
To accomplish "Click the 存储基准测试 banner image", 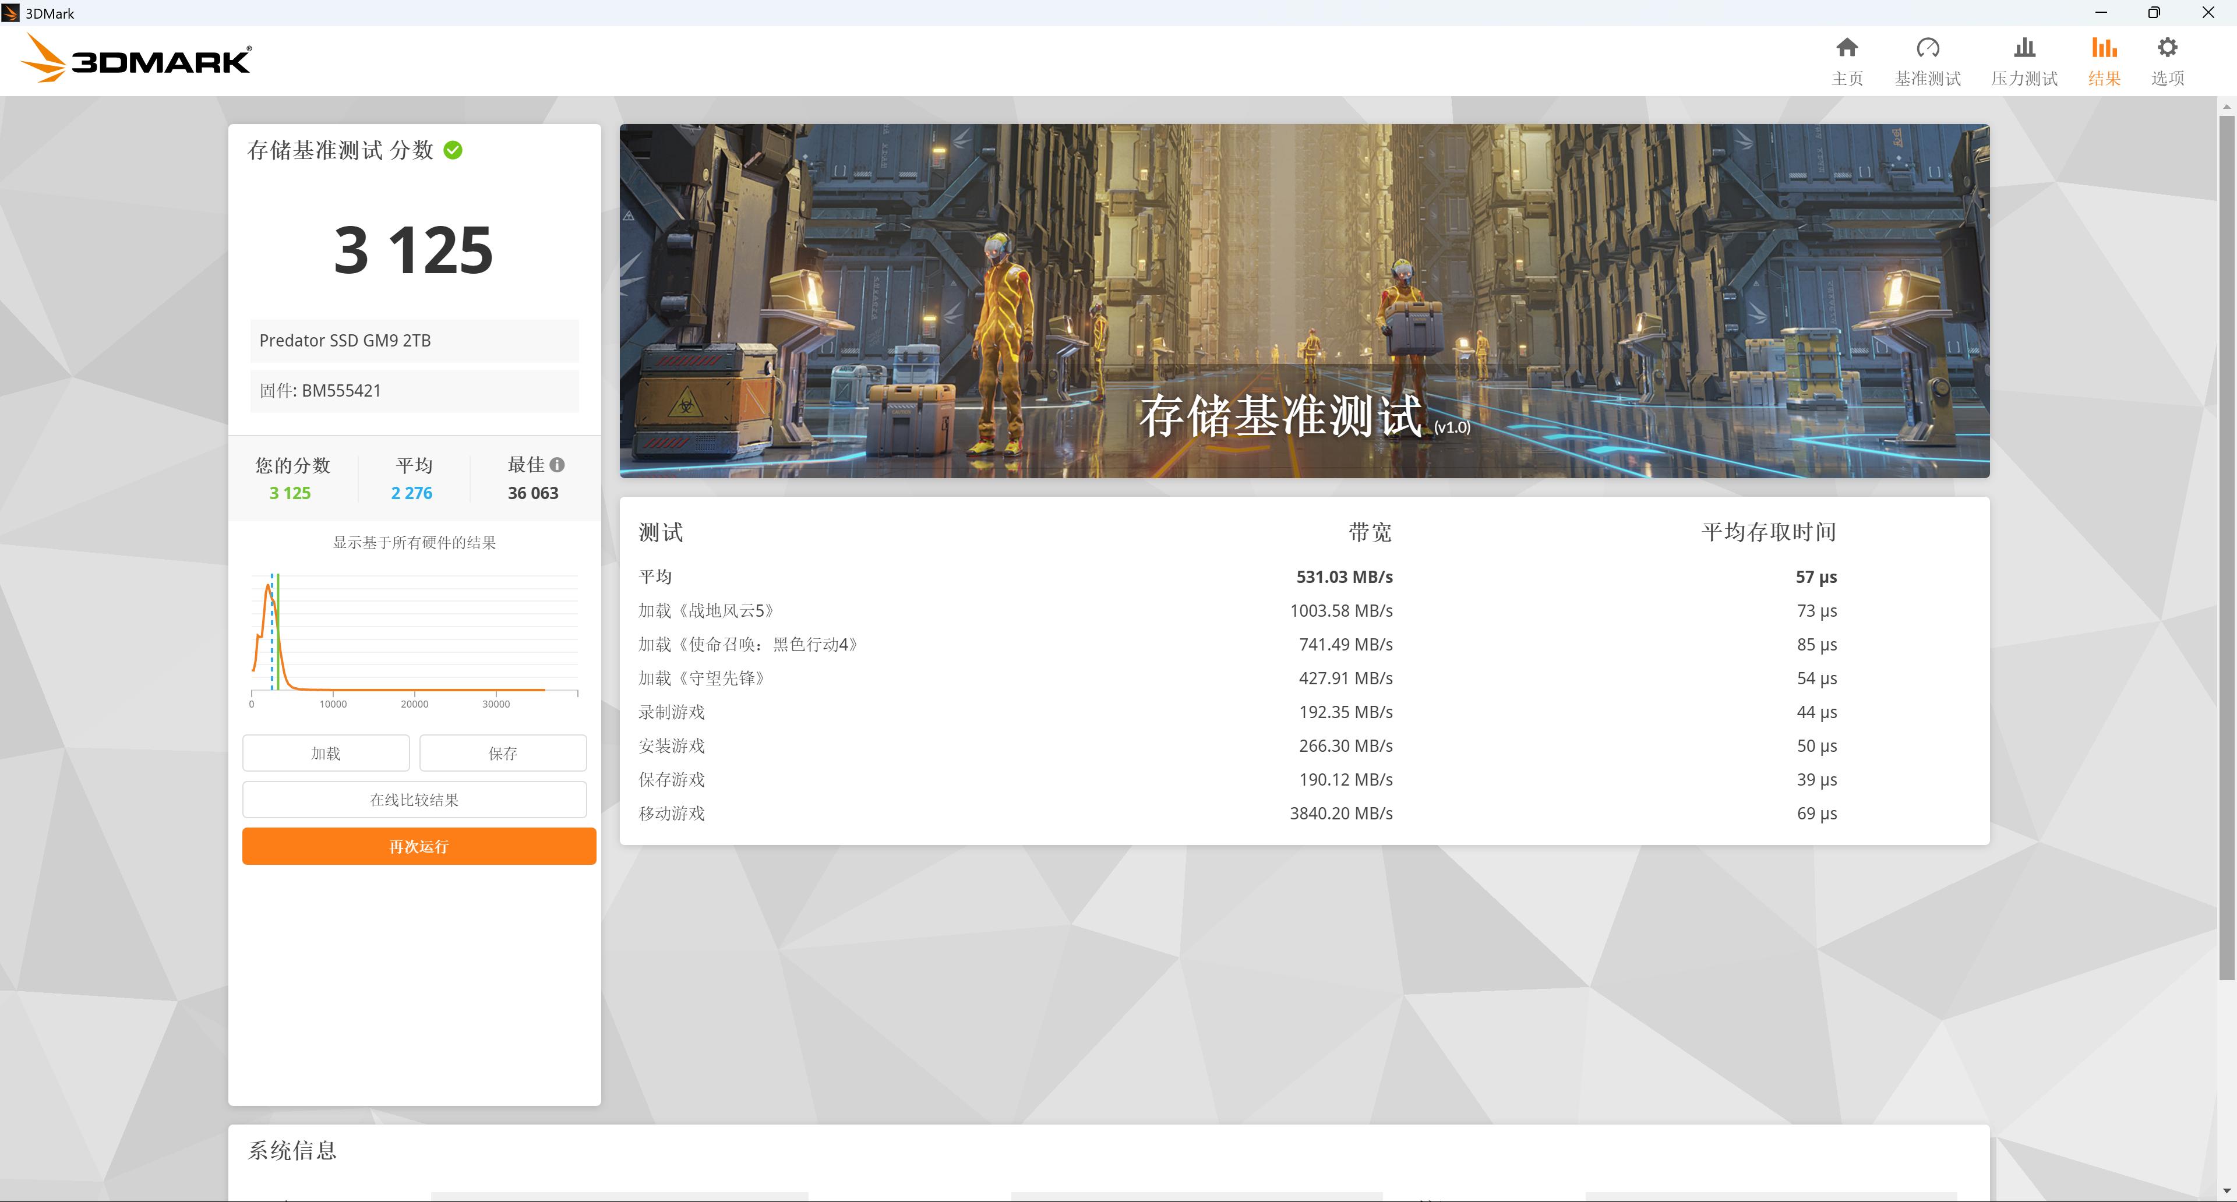I will (x=1303, y=299).
